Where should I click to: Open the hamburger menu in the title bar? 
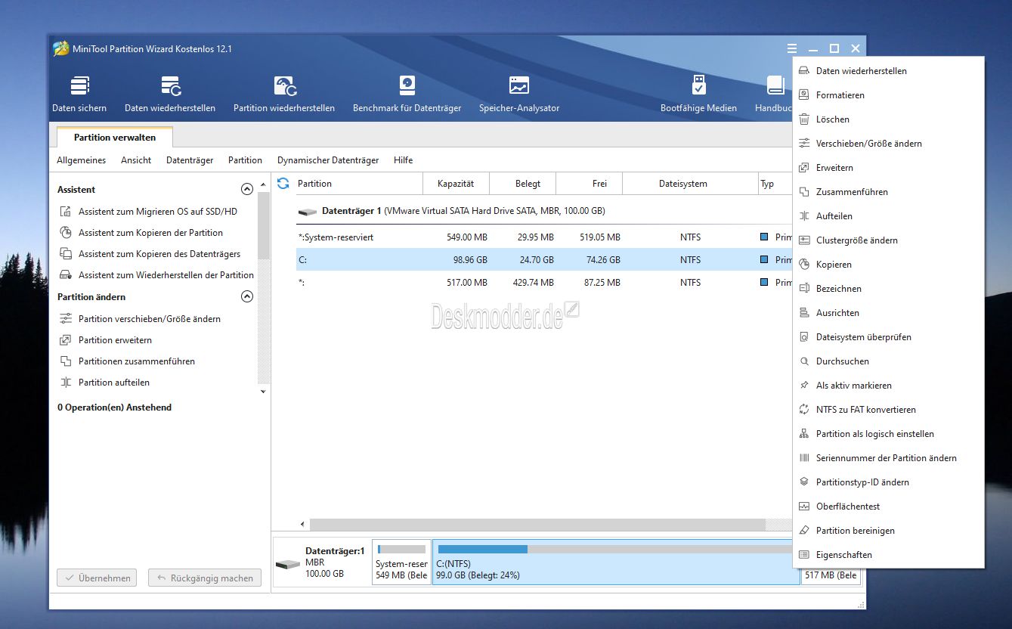(x=791, y=48)
